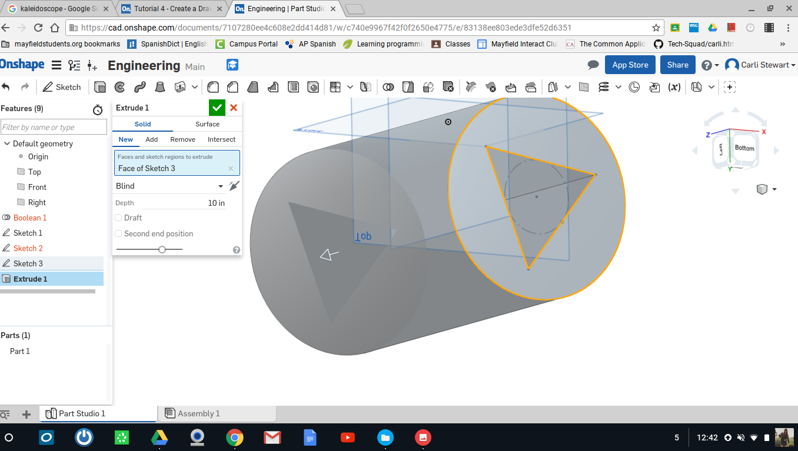The image size is (798, 451).
Task: Select the Fillet tool
Action: click(x=213, y=87)
